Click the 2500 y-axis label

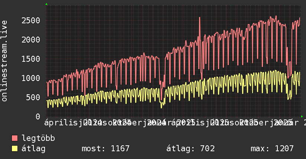[31, 20]
